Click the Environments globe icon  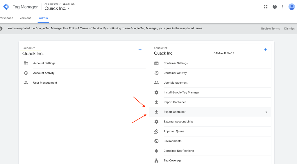156,141
